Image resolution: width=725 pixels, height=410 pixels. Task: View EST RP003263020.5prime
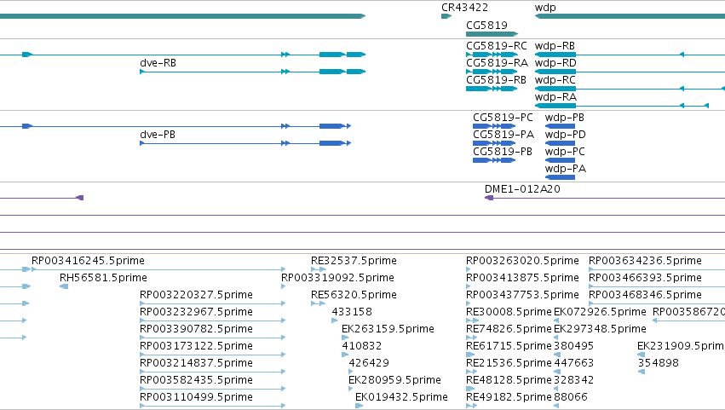coord(522,261)
